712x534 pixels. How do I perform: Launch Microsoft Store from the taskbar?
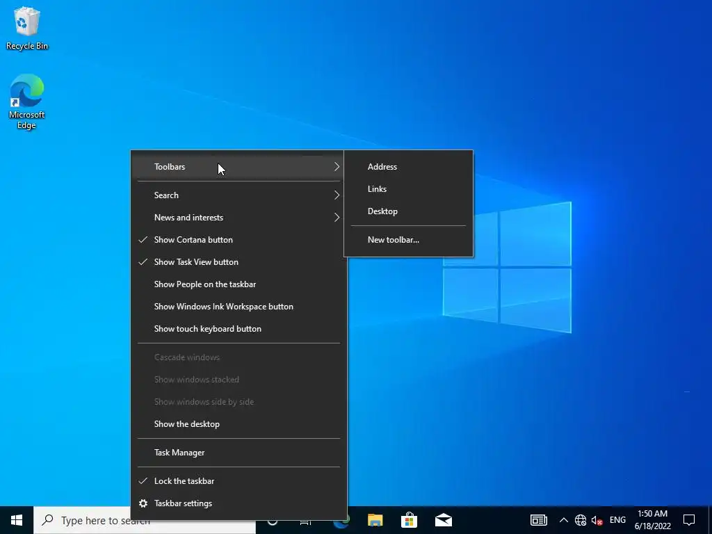tap(409, 520)
